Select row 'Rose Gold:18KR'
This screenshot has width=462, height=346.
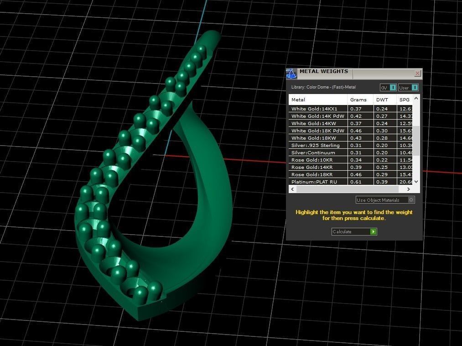pos(351,174)
